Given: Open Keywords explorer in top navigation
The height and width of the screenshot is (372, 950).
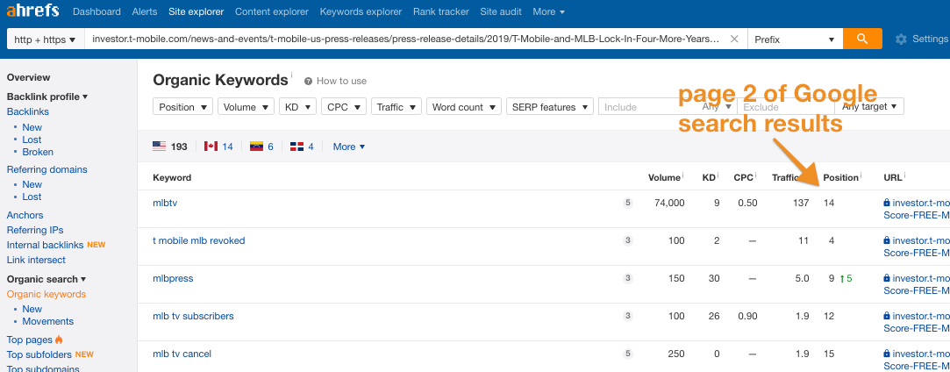Looking at the screenshot, I should tap(361, 11).
